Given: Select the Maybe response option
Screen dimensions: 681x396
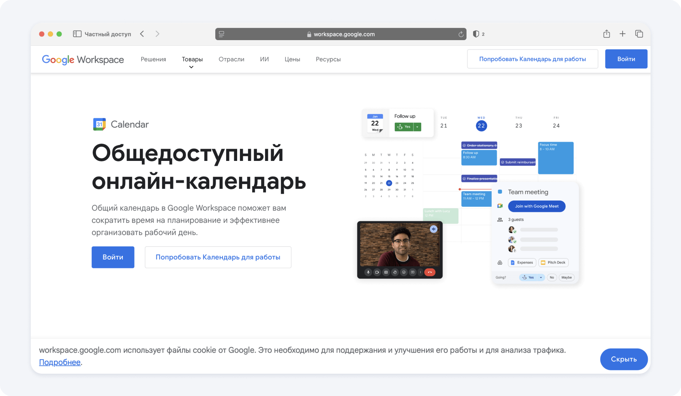Looking at the screenshot, I should click(x=566, y=278).
